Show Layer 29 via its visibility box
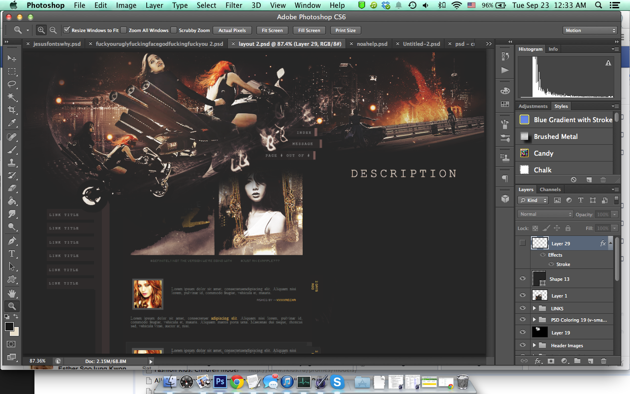This screenshot has height=394, width=630. coord(522,243)
